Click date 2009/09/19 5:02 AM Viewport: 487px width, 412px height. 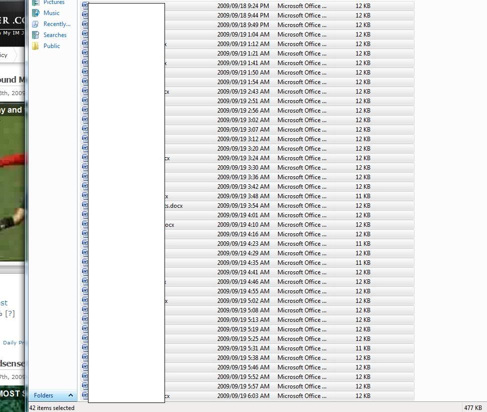point(243,301)
